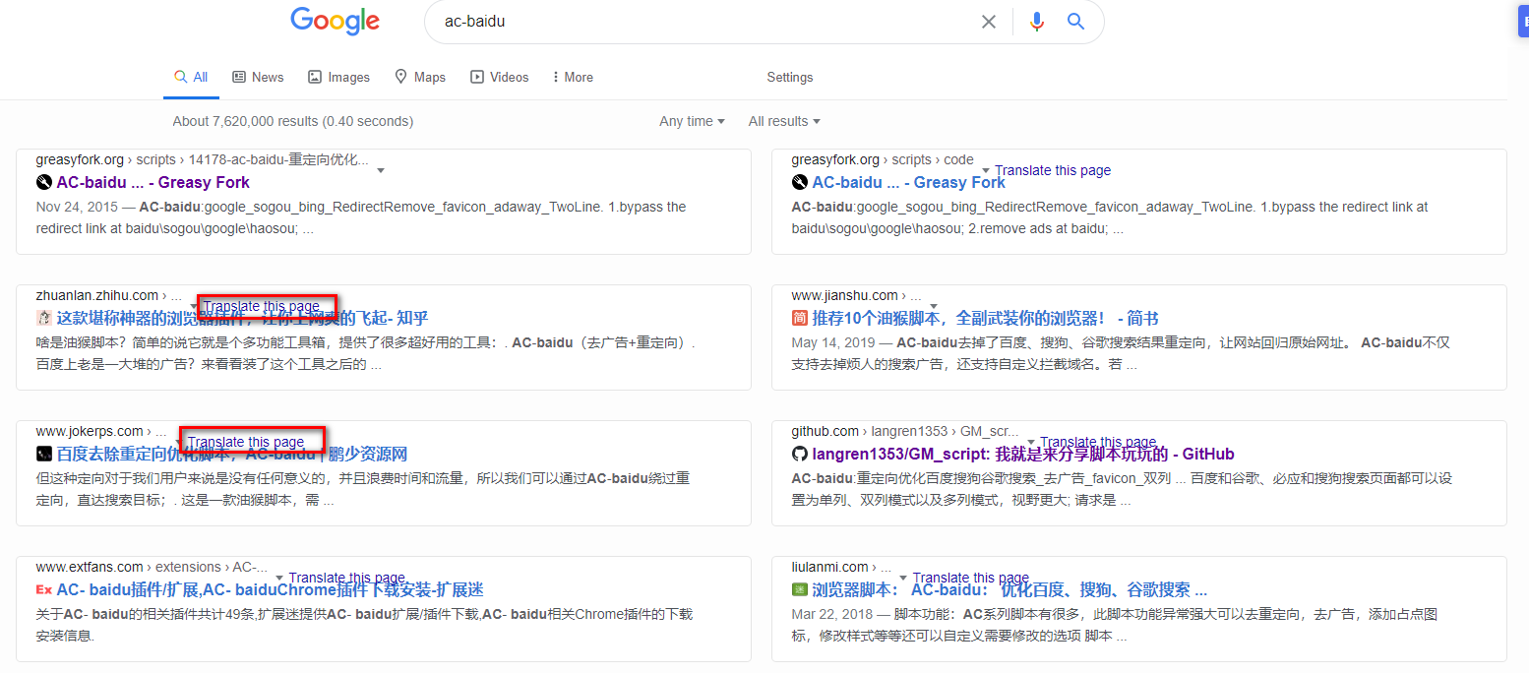Clear the search query with the X icon
Screen dimensions: 1529x673
pyautogui.click(x=988, y=21)
